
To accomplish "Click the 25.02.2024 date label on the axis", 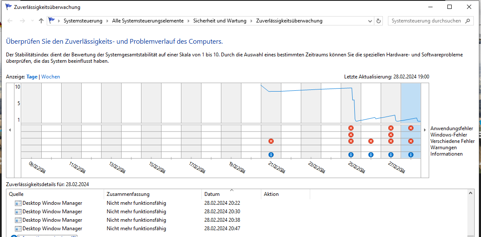I will [357, 167].
